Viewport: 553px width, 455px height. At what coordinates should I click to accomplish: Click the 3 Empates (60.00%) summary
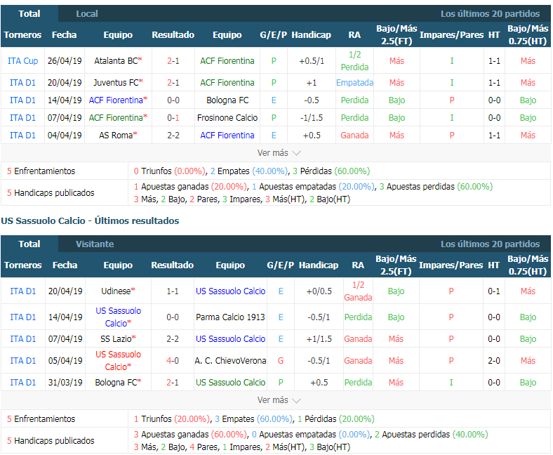pos(254,418)
